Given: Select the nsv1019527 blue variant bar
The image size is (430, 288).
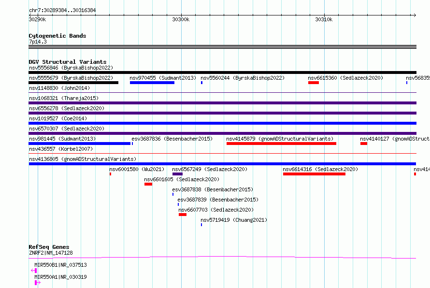Looking at the screenshot, I should pyautogui.click(x=222, y=123).
